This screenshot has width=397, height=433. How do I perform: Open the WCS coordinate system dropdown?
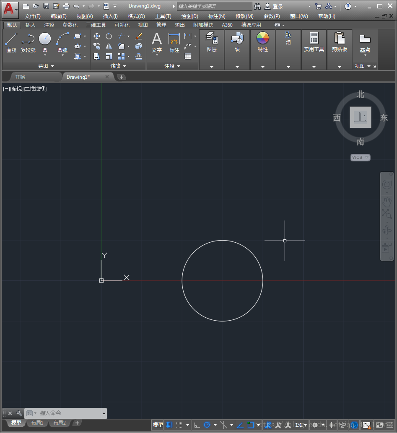click(360, 158)
